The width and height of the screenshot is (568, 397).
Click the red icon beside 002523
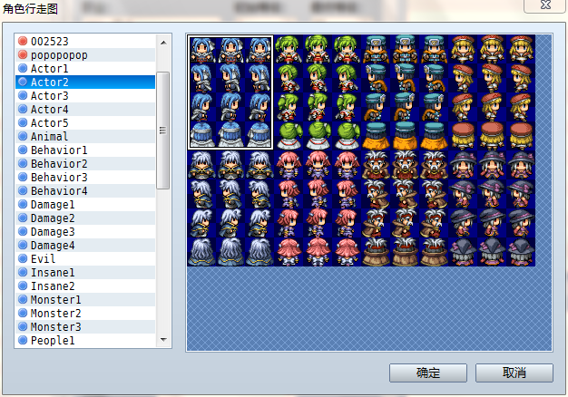click(23, 41)
